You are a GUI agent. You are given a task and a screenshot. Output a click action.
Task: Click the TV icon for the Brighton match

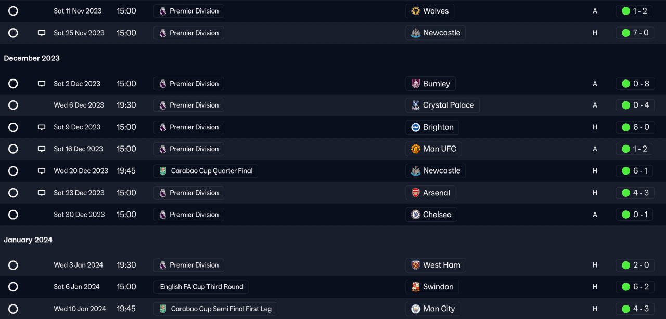[x=42, y=127]
